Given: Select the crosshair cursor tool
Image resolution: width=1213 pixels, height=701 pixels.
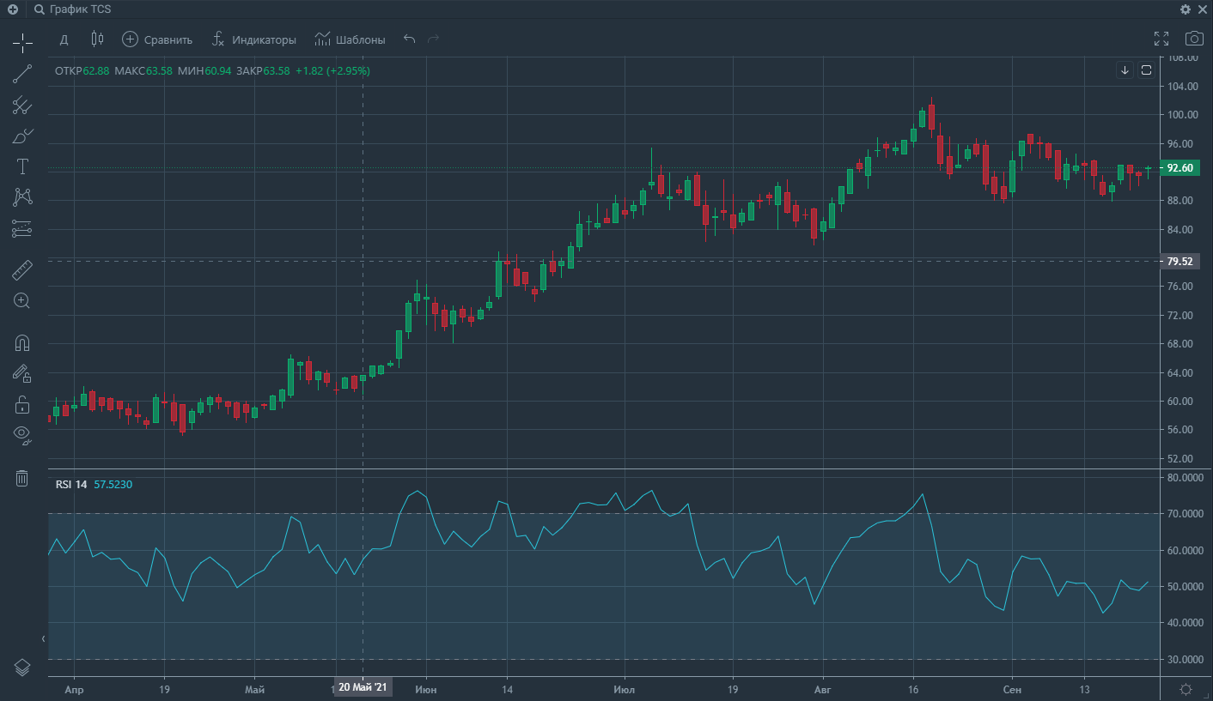Looking at the screenshot, I should (22, 41).
